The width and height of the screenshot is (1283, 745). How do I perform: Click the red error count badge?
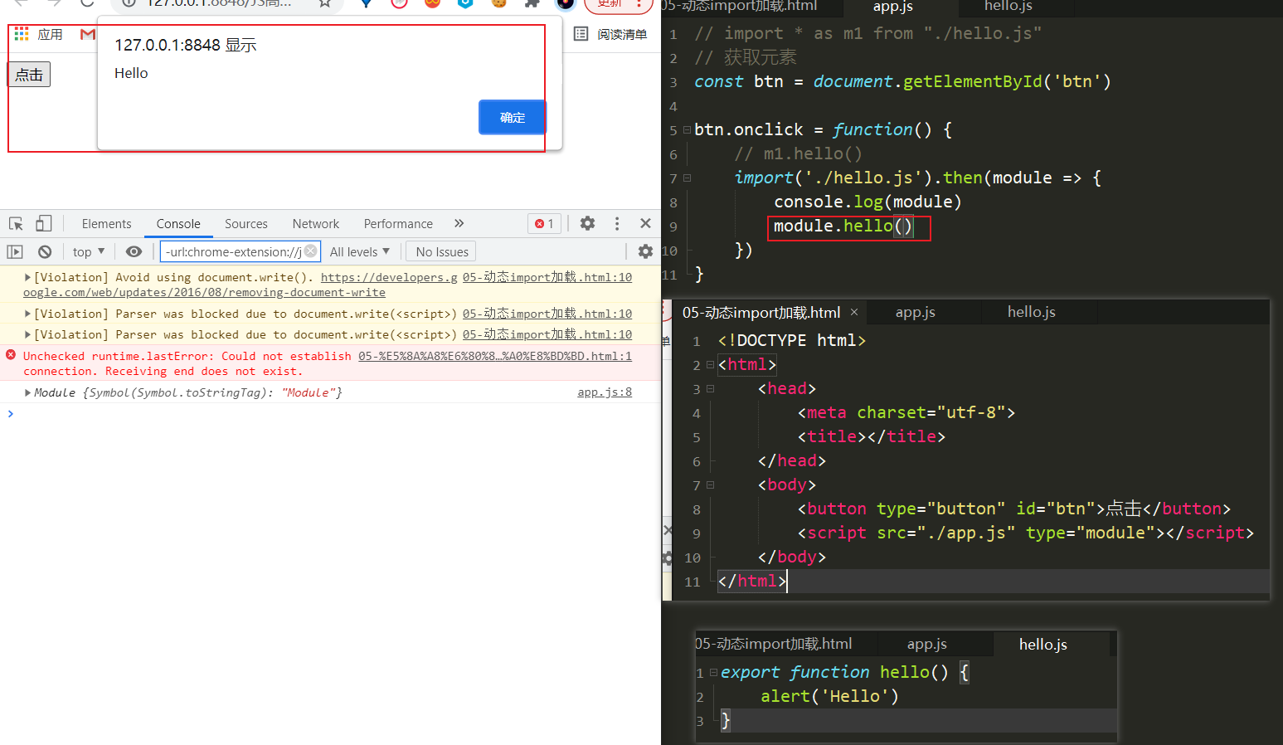(545, 223)
